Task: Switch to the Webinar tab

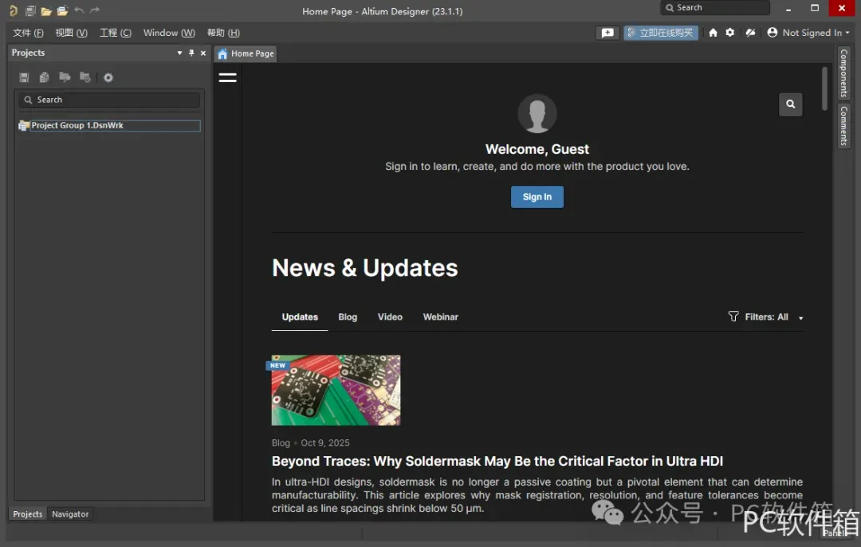Action: tap(440, 317)
